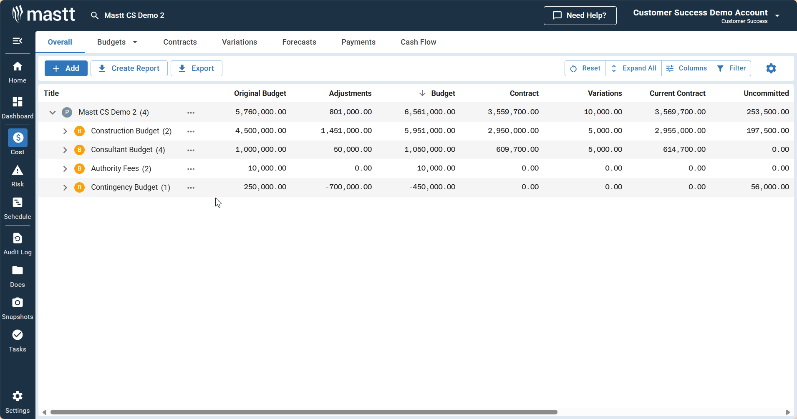Viewport: 797px width, 419px height.
Task: Reset the table view
Action: point(585,68)
